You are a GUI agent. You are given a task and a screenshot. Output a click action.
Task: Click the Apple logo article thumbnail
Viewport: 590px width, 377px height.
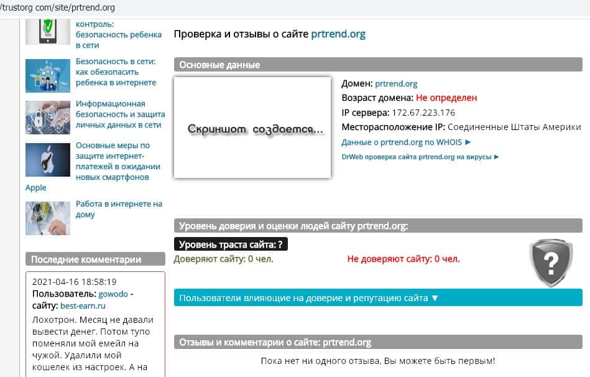coord(48,160)
